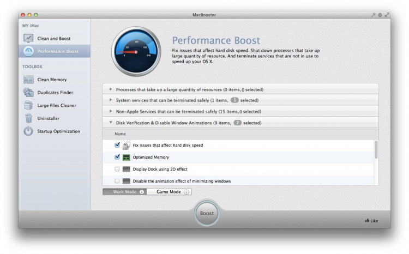Expand the Processes that take up resources section
This screenshot has height=254, width=409.
pos(111,89)
